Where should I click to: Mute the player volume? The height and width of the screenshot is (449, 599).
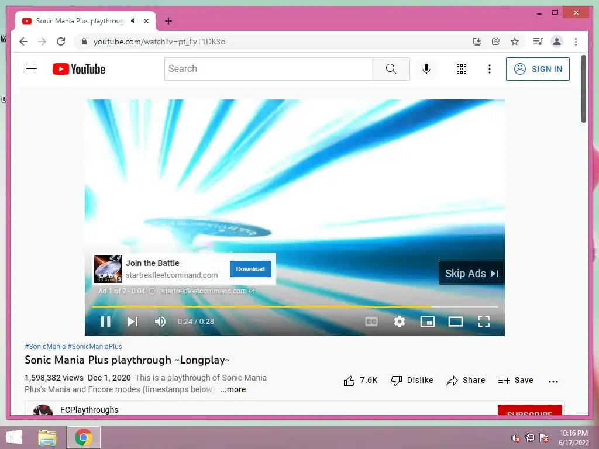click(x=160, y=322)
